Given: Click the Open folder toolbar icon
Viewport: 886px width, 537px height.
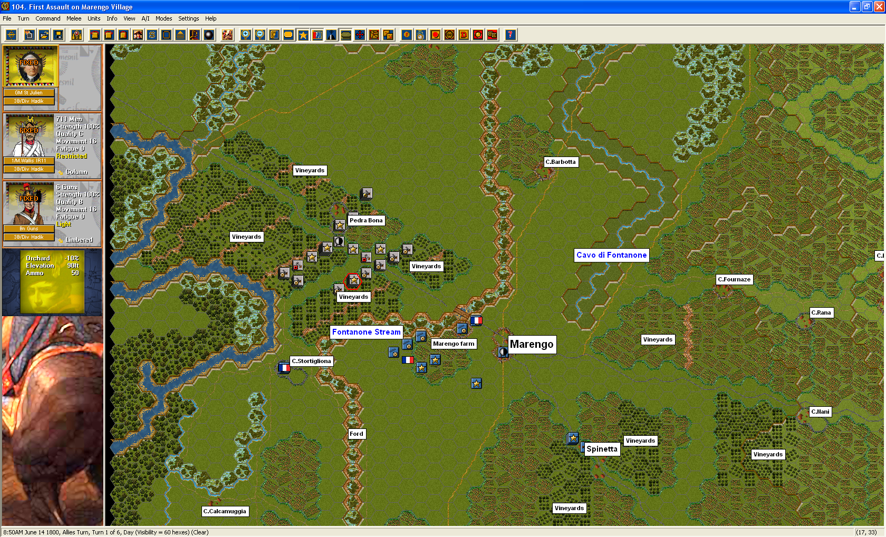Looking at the screenshot, I should click(x=44, y=35).
